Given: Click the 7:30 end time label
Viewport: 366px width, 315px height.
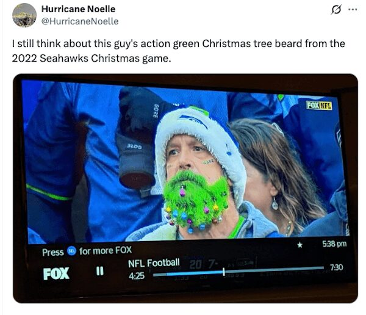Looking at the screenshot, I should pos(336,267).
